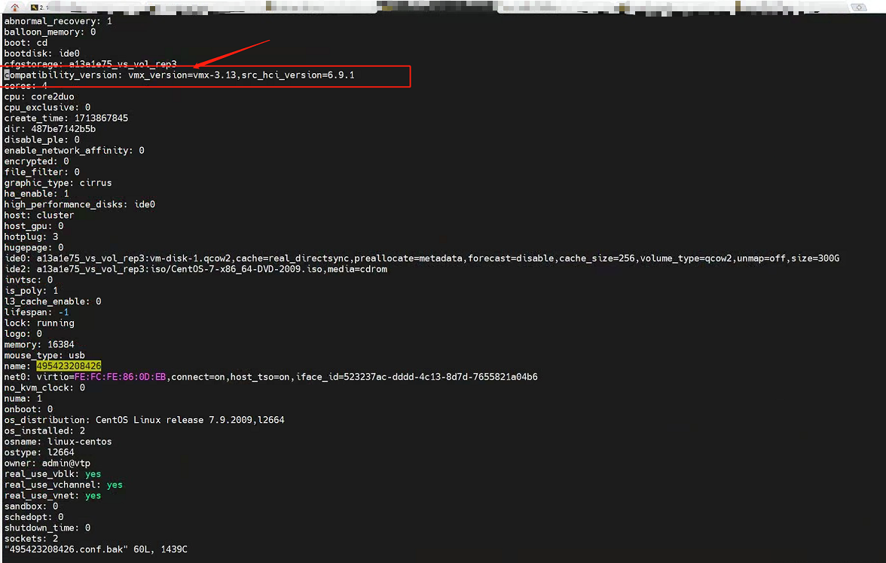Click the MAC address FE:FC:FE:86:0D:EB
Image resolution: width=886 pixels, height=563 pixels.
(120, 377)
